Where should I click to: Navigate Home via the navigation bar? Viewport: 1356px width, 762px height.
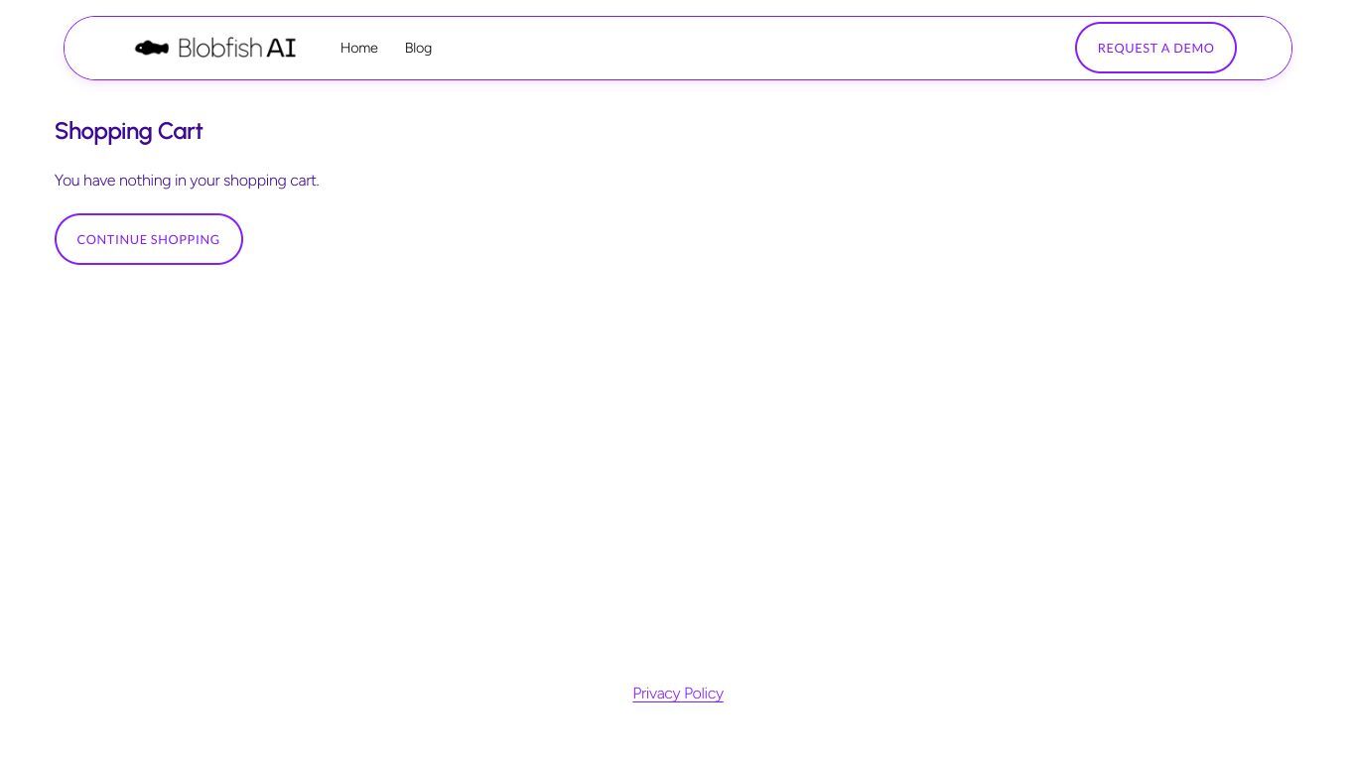358,48
